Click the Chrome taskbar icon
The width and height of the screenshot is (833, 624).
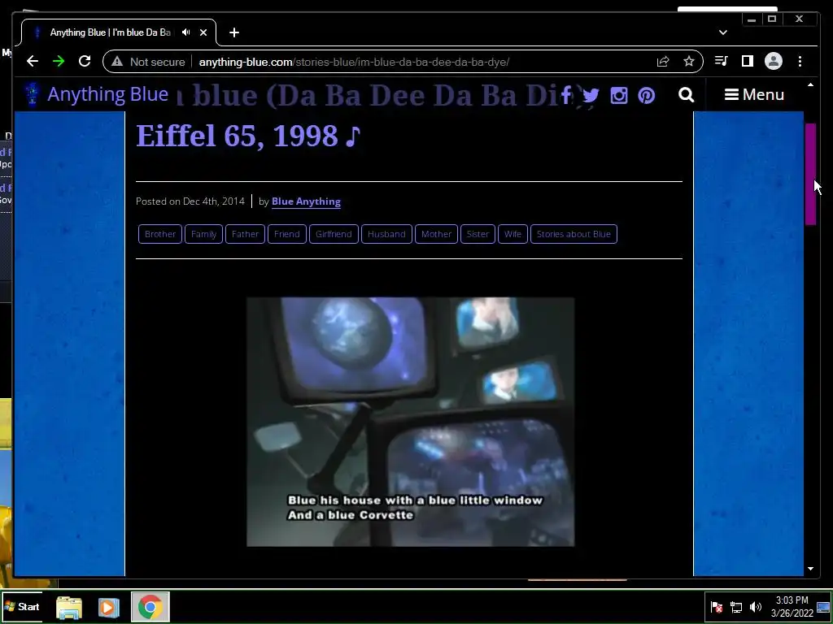pyautogui.click(x=150, y=606)
